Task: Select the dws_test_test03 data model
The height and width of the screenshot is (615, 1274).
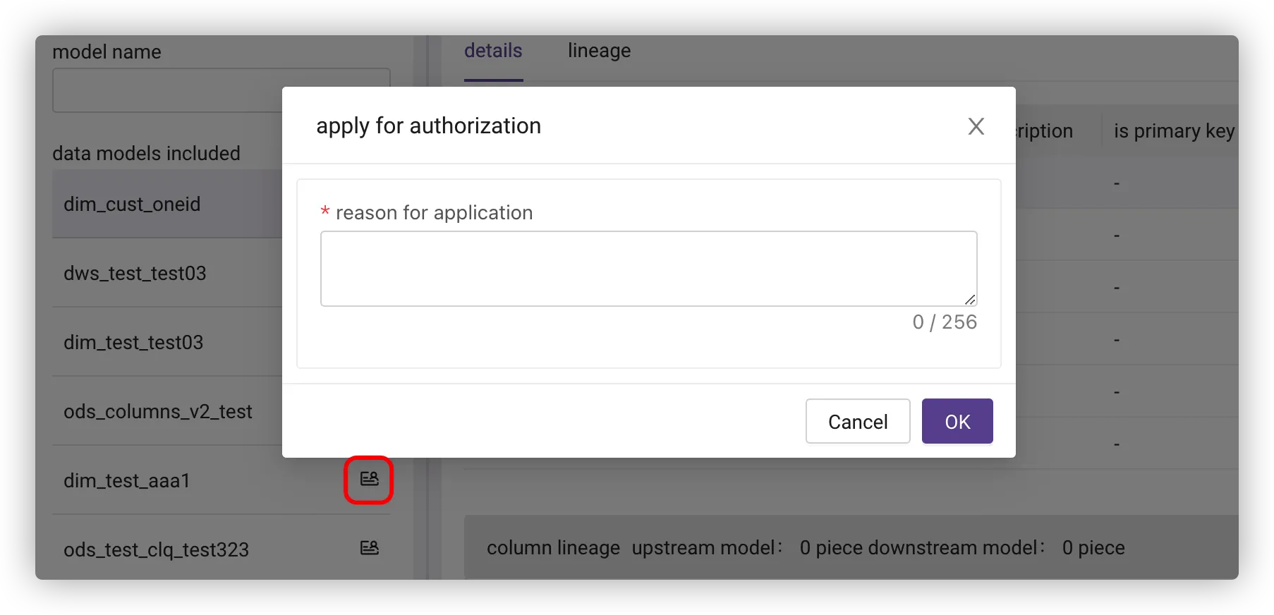Action: coord(135,274)
